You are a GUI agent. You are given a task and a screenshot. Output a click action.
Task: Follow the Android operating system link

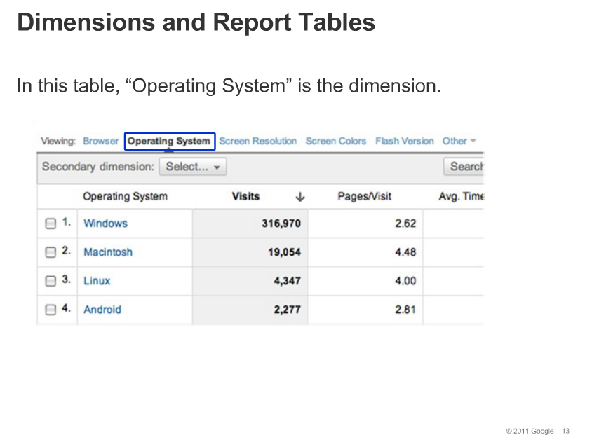coord(102,310)
